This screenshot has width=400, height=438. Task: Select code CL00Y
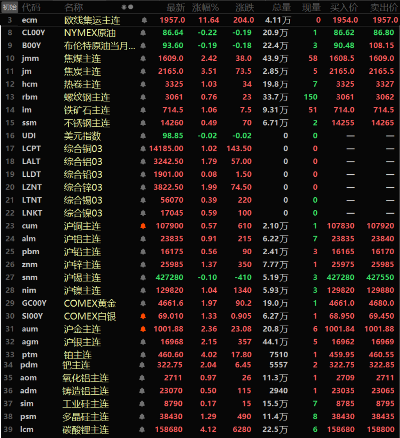tap(33, 33)
